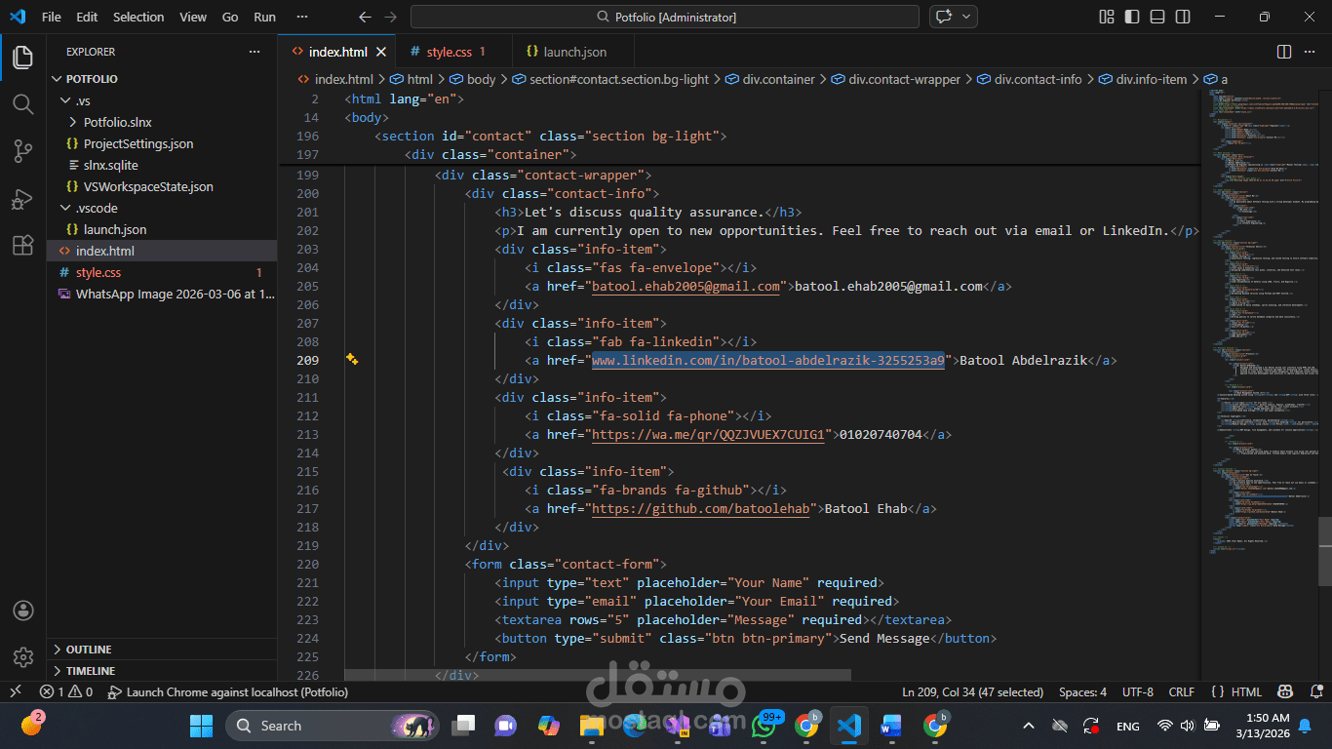Open the Search view in activity bar
Viewport: 1332px width, 749px height.
[23, 103]
